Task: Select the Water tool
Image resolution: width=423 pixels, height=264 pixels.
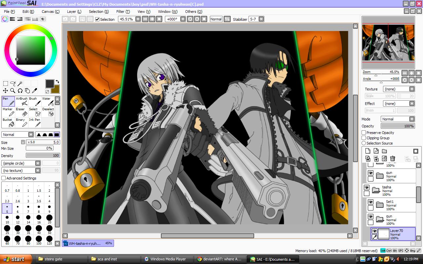Action: (48, 101)
